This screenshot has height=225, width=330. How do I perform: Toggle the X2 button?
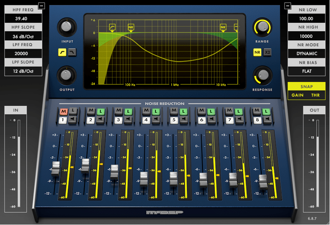pos(267,52)
